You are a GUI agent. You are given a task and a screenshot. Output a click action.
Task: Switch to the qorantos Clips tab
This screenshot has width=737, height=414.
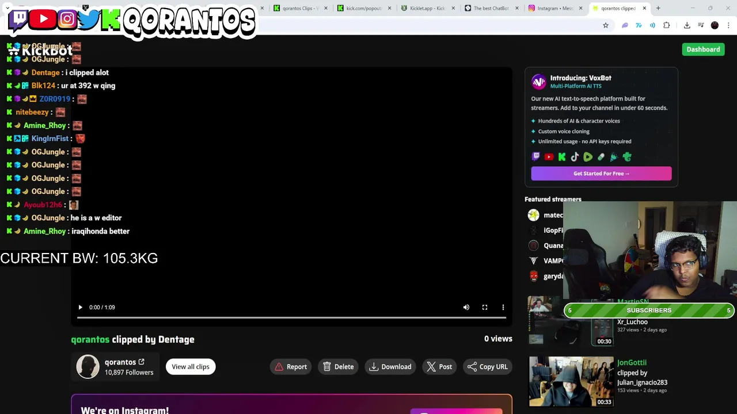[x=301, y=8]
